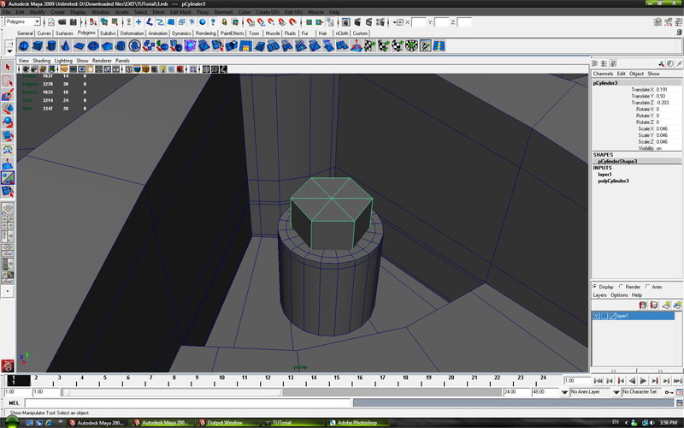
Task: Select the polyCylinder3 input node
Action: click(x=613, y=181)
